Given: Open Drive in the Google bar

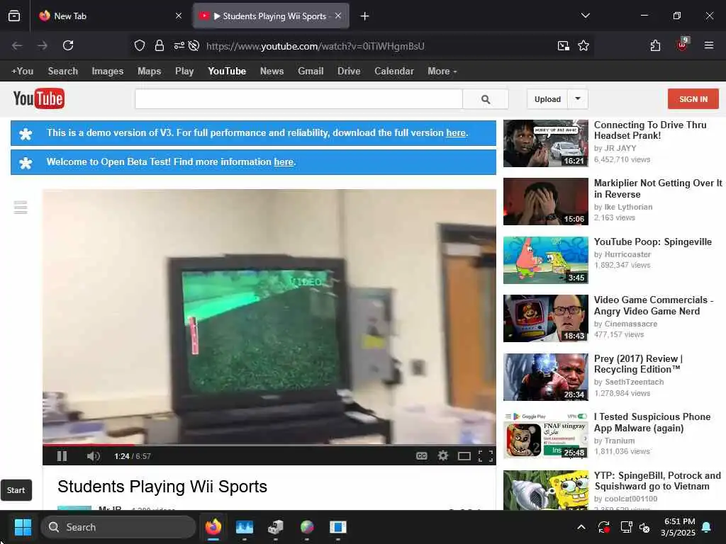Looking at the screenshot, I should (349, 72).
